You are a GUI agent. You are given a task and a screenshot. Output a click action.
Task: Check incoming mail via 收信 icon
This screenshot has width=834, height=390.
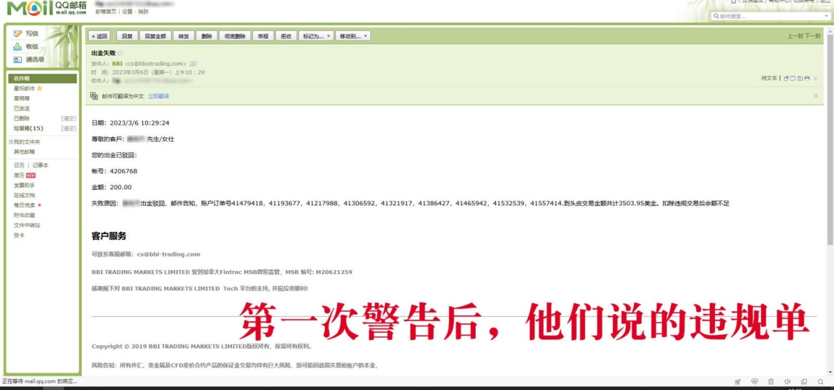18,47
